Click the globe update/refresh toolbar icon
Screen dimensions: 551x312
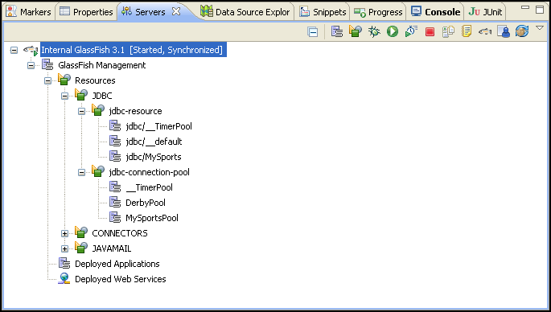[x=522, y=31]
